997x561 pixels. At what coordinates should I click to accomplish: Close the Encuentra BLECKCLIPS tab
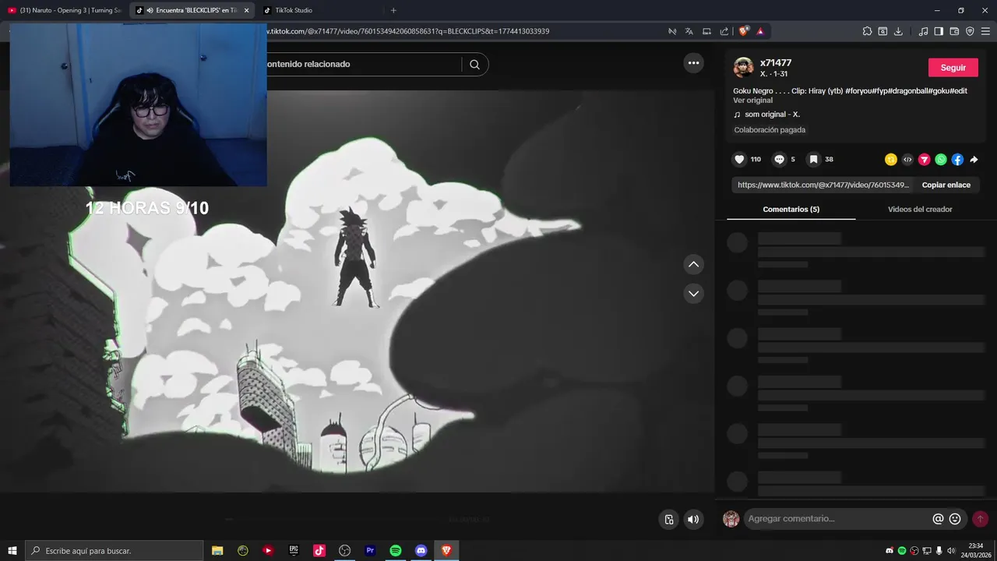tap(247, 10)
